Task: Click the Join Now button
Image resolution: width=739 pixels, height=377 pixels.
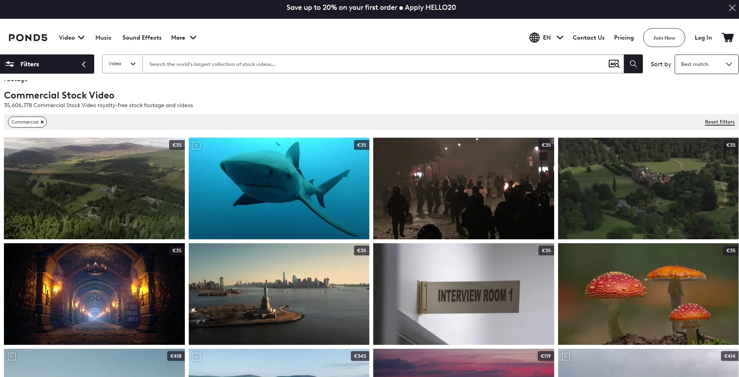Action: pyautogui.click(x=664, y=38)
